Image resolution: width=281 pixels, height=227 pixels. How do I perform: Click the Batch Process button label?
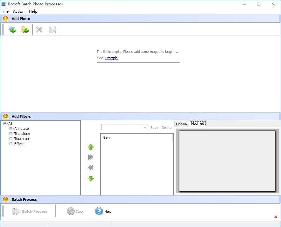(35, 211)
